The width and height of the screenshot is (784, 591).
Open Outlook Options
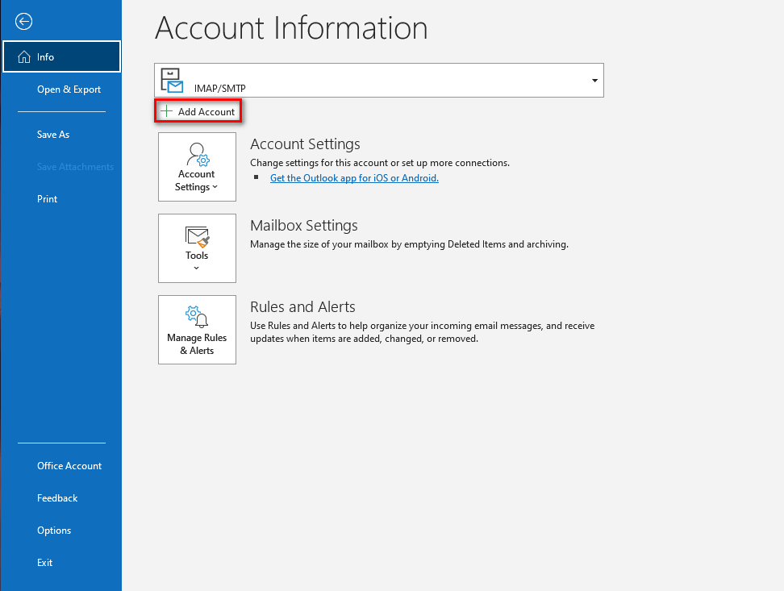[x=53, y=530]
